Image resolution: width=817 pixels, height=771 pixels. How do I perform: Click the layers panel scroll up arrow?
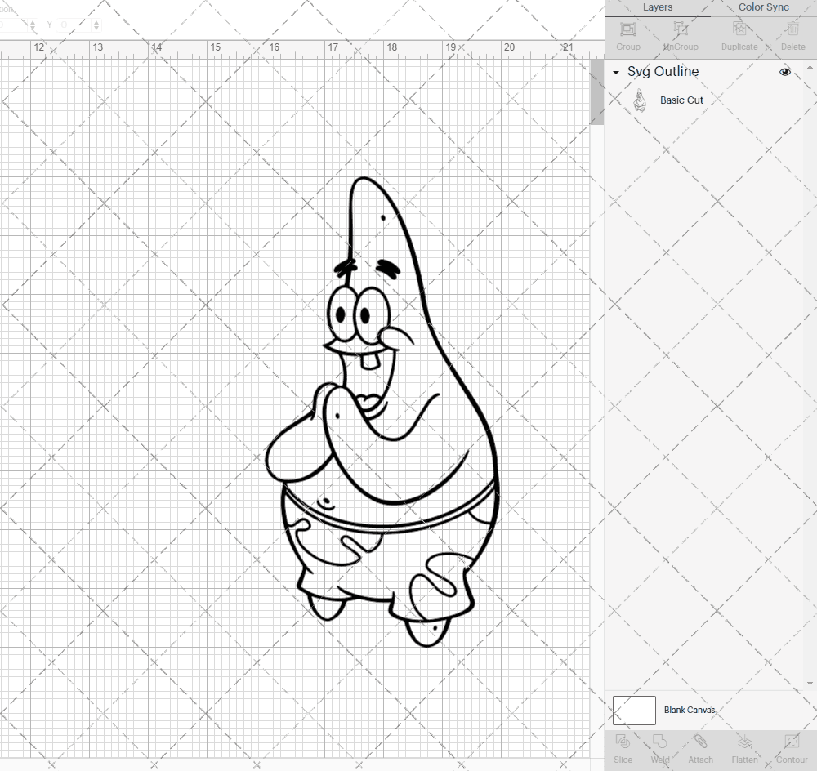(809, 68)
